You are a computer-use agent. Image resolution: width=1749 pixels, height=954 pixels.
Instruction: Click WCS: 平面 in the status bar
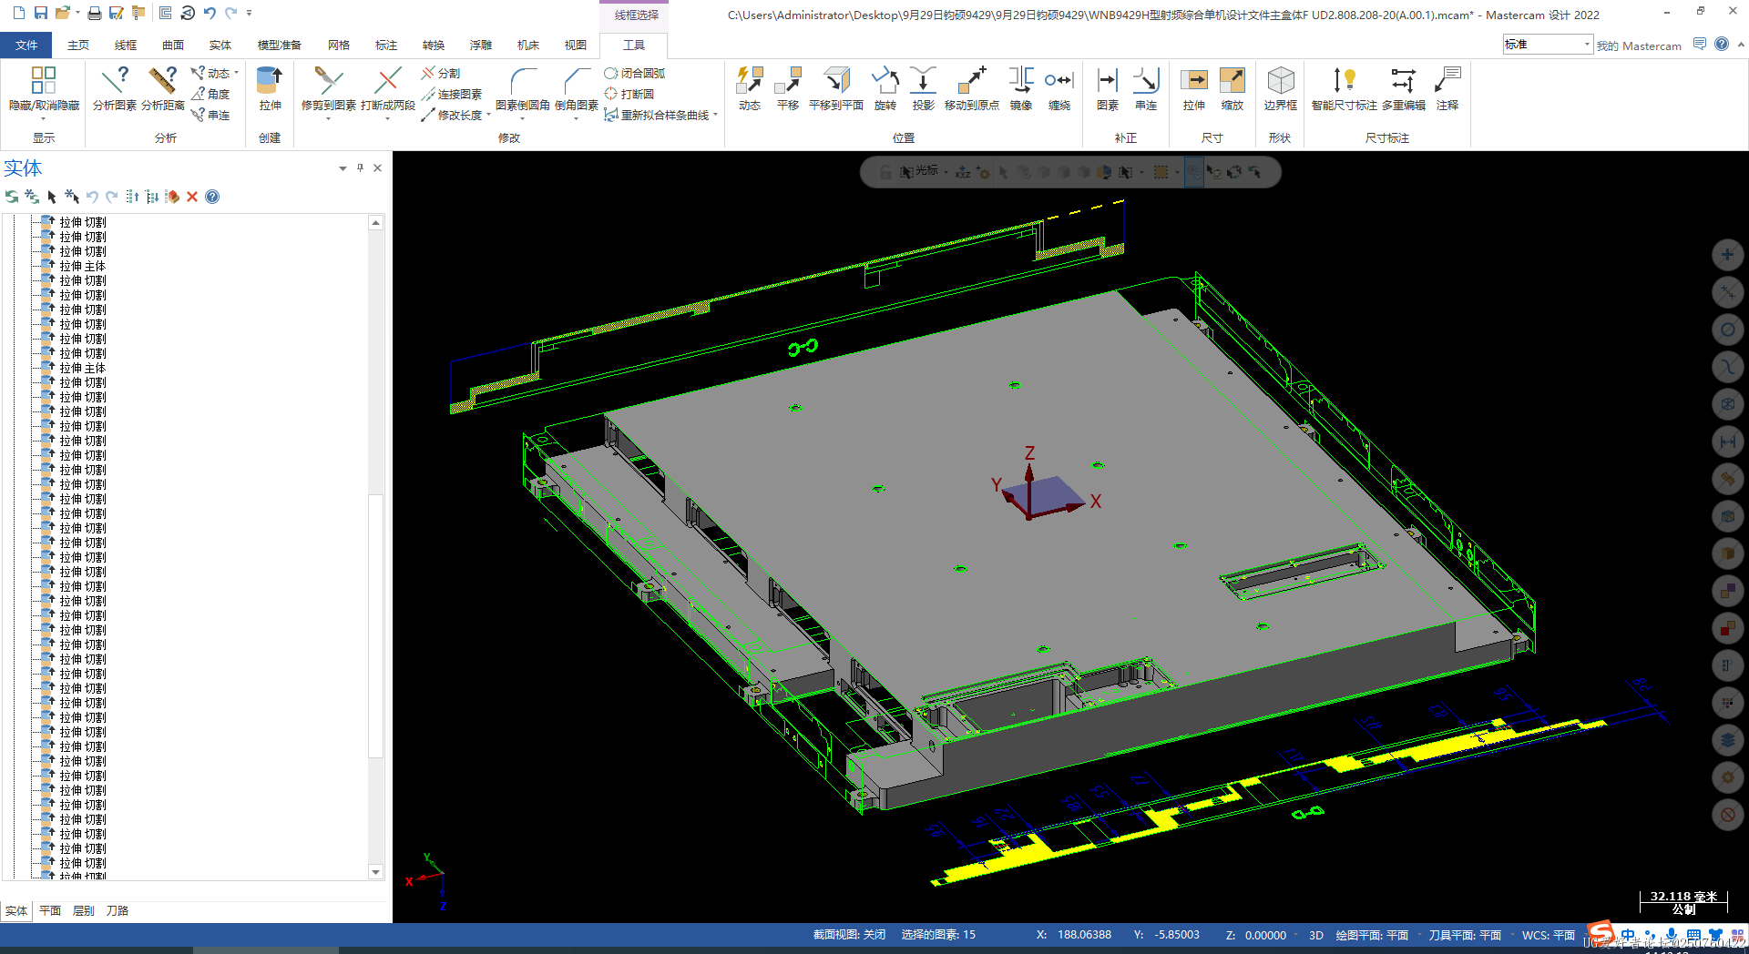[1549, 935]
